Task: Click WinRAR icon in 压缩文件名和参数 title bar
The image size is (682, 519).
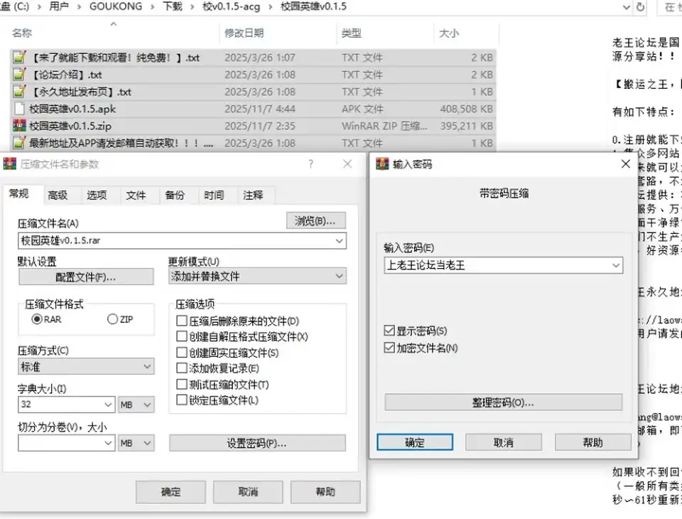Action: point(9,164)
